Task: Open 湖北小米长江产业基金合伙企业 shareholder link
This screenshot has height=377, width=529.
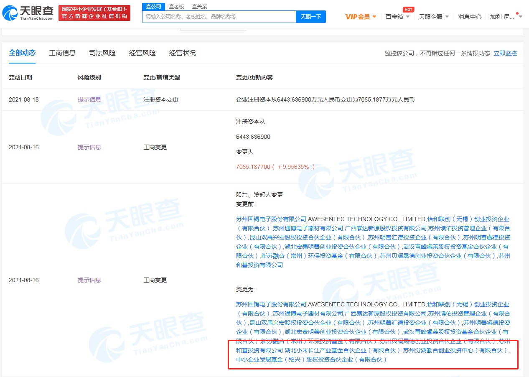Action: (342, 350)
